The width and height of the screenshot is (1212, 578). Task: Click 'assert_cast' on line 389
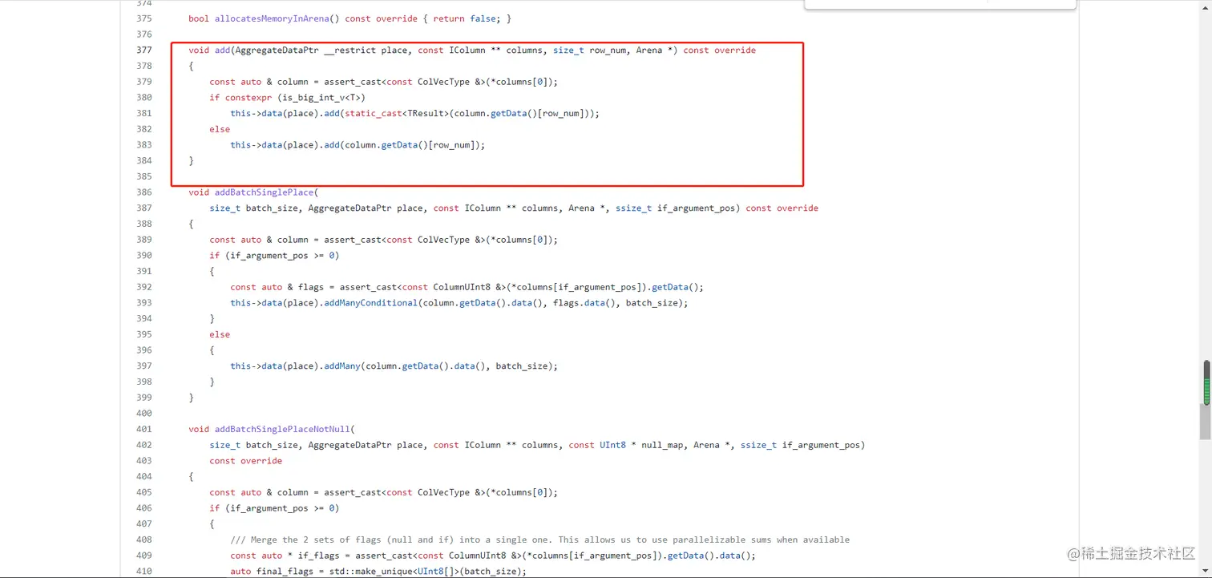point(352,240)
